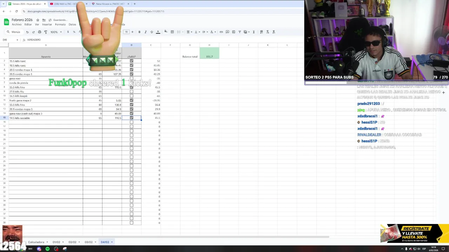Click the font size 11 field
The width and height of the screenshot is (449, 252).
click(126, 32)
